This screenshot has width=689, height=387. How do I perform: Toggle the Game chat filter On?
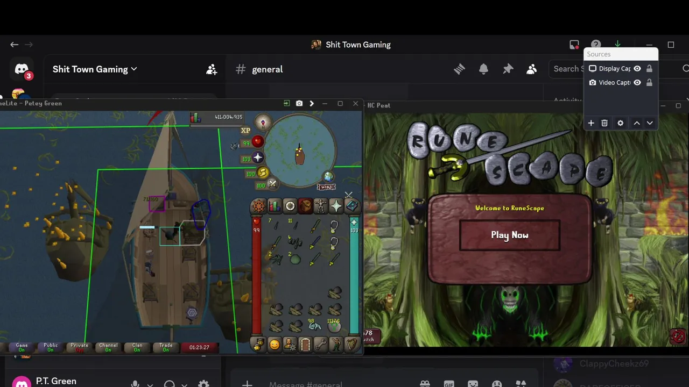(x=22, y=347)
